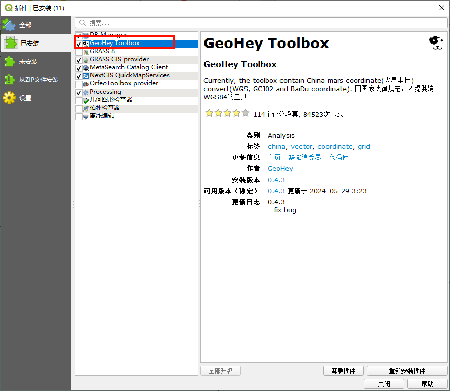Select the 几何图形检查器 row text
This screenshot has height=391, width=450.
coord(111,100)
